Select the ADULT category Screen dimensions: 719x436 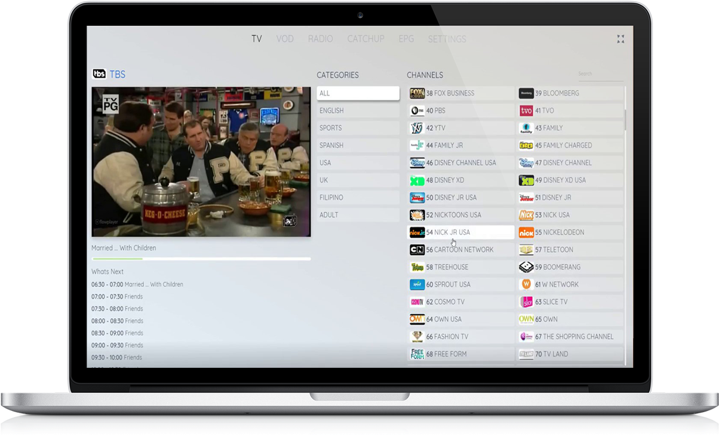(358, 214)
